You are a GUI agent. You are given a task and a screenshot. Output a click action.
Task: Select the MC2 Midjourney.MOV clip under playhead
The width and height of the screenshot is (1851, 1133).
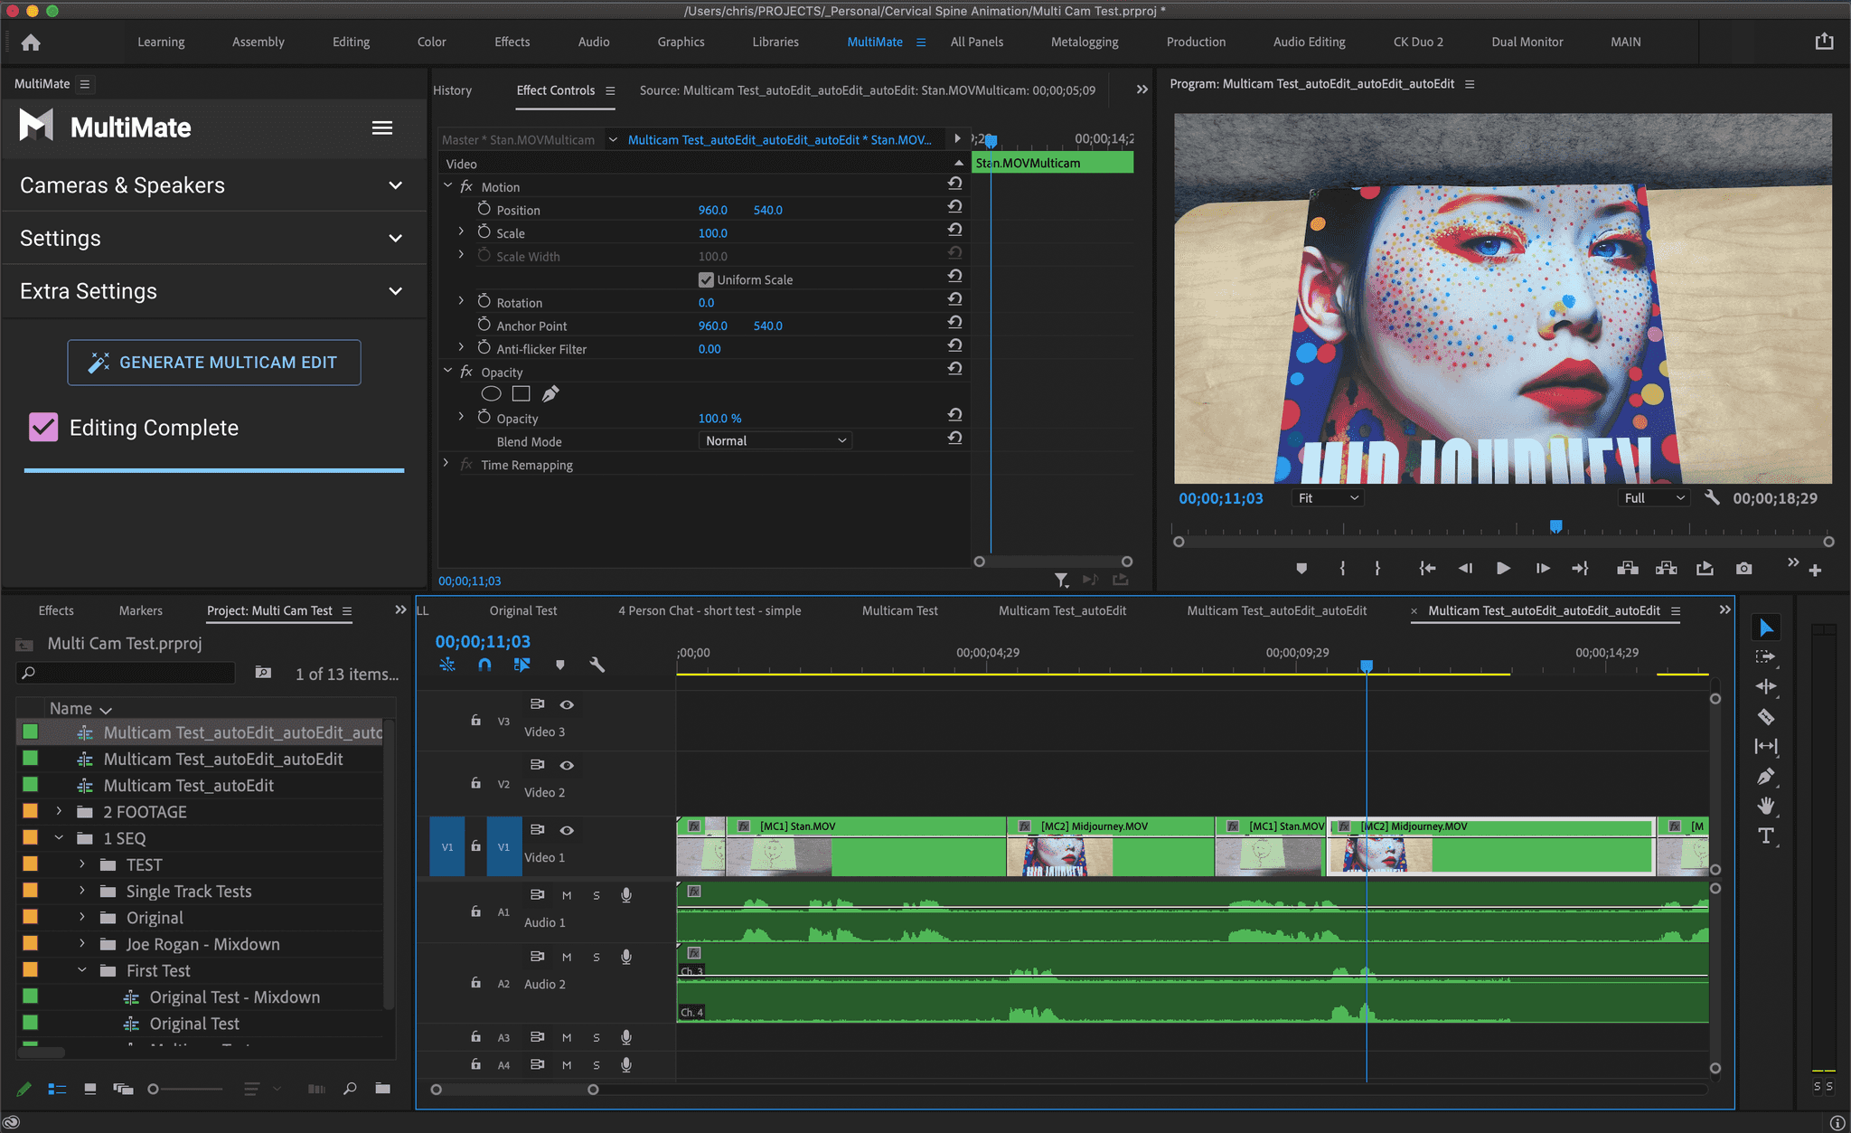pos(1490,846)
